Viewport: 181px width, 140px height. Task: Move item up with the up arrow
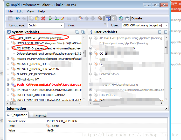[87, 18]
